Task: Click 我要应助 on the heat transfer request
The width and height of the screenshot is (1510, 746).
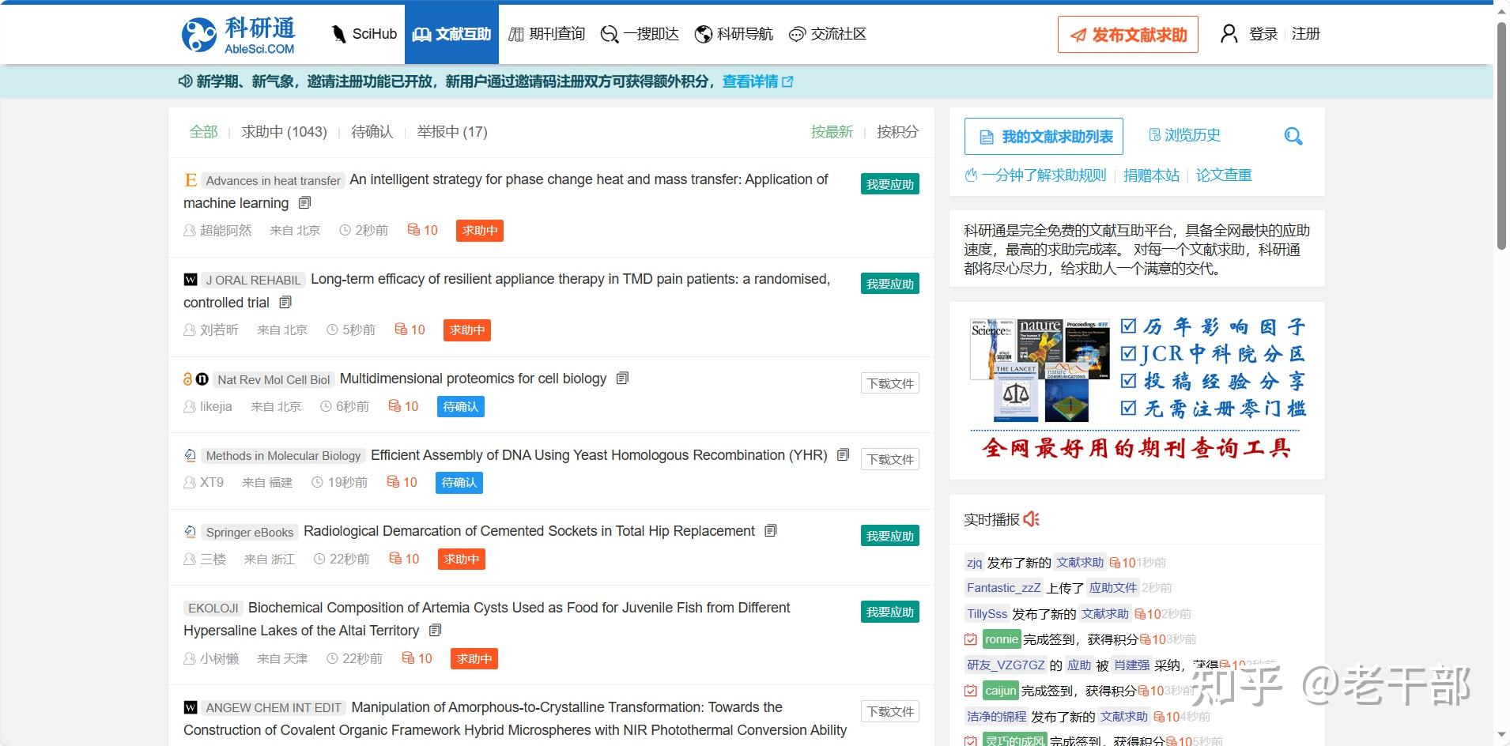Action: tap(889, 183)
